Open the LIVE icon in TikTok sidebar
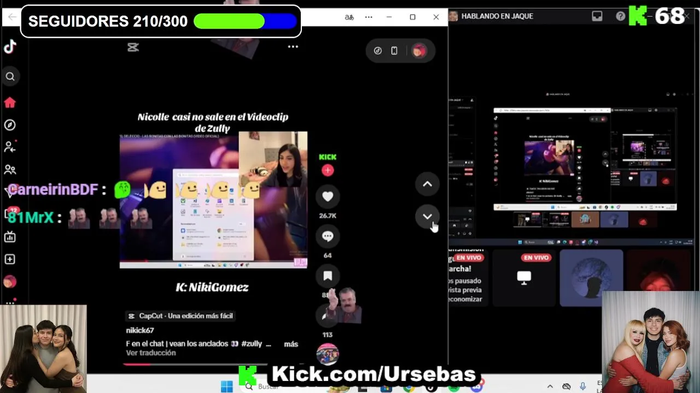The width and height of the screenshot is (700, 393). (x=10, y=237)
